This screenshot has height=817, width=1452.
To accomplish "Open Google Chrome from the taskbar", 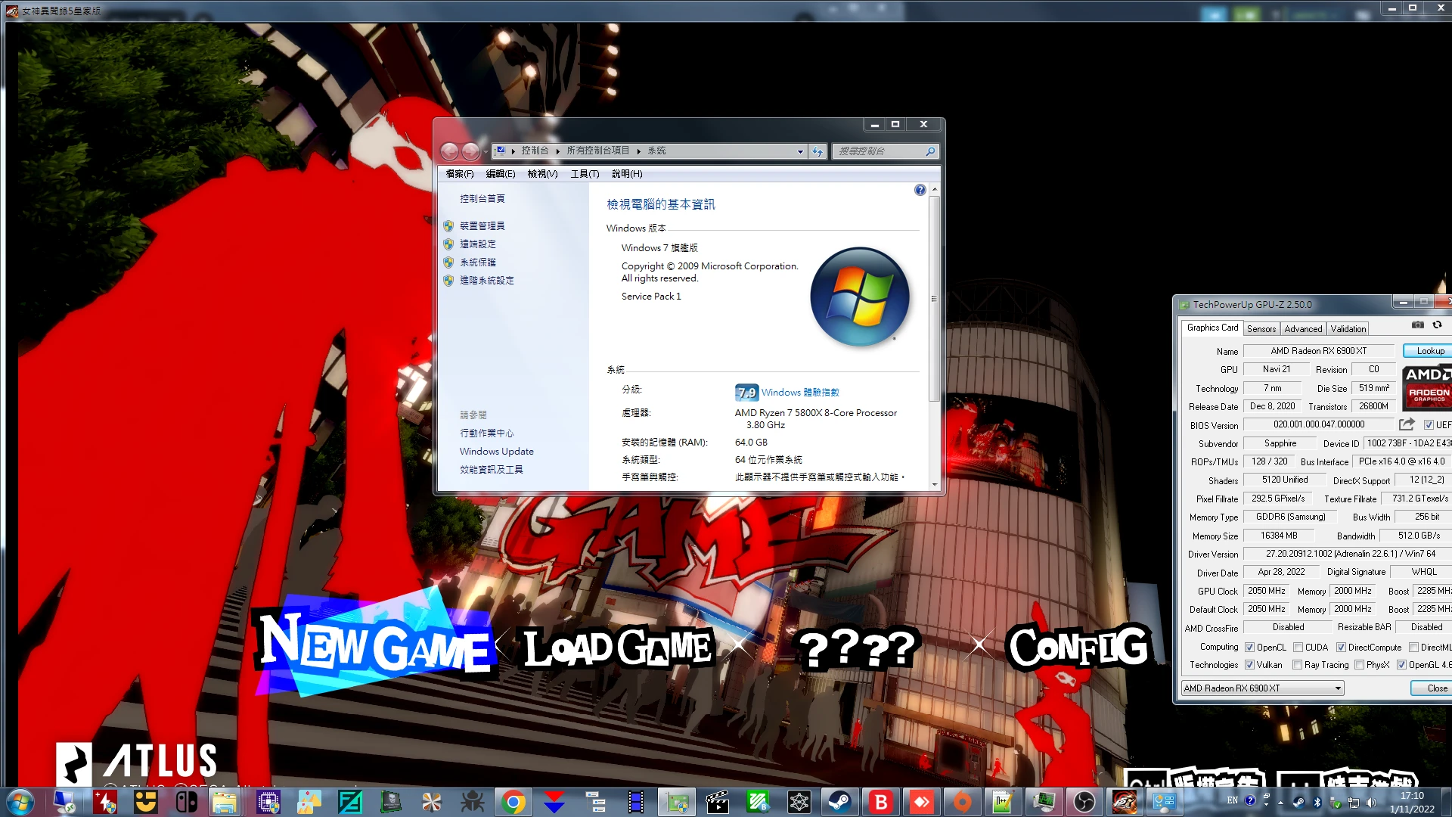I will click(513, 801).
